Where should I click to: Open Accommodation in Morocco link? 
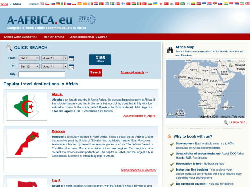(x=138, y=170)
